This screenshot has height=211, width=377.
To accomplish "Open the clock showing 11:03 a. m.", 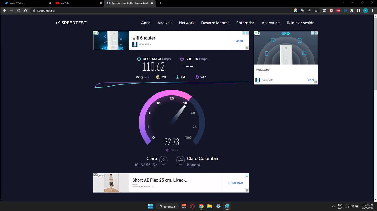I will (x=367, y=206).
